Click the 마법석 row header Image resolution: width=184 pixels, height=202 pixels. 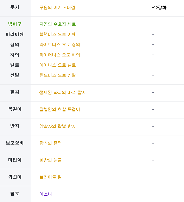tap(15, 160)
